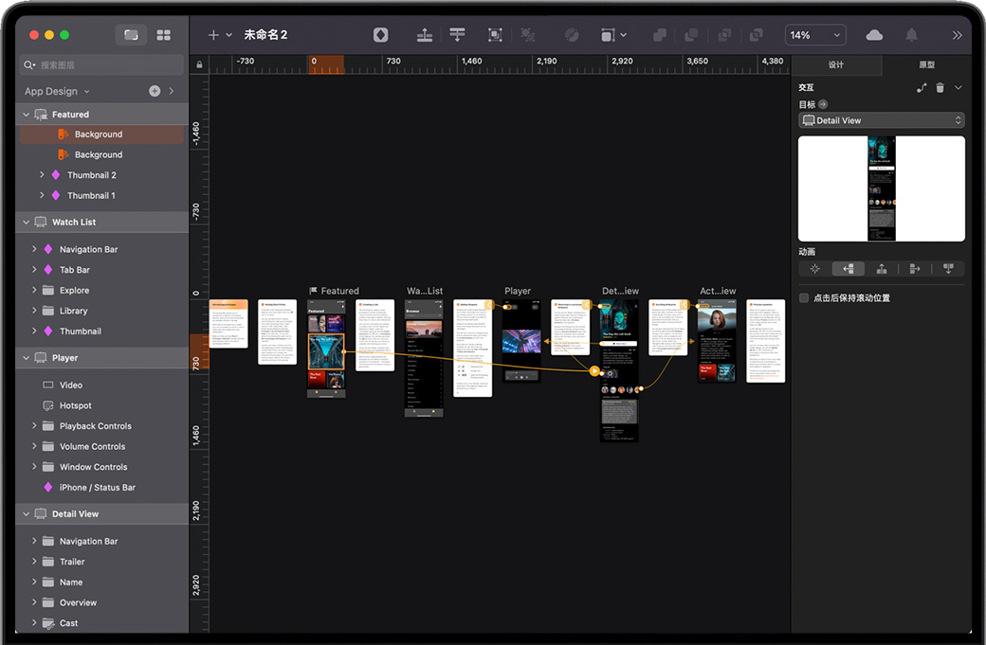Select the Playback Controls layer
986x645 pixels.
point(95,426)
